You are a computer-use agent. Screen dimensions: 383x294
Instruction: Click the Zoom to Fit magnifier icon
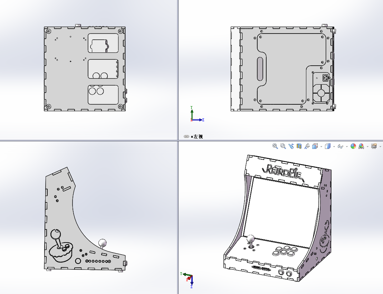(x=275, y=146)
